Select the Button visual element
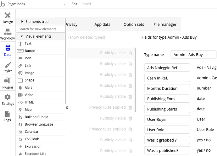The width and height of the screenshot is (217, 156). click(x=30, y=51)
